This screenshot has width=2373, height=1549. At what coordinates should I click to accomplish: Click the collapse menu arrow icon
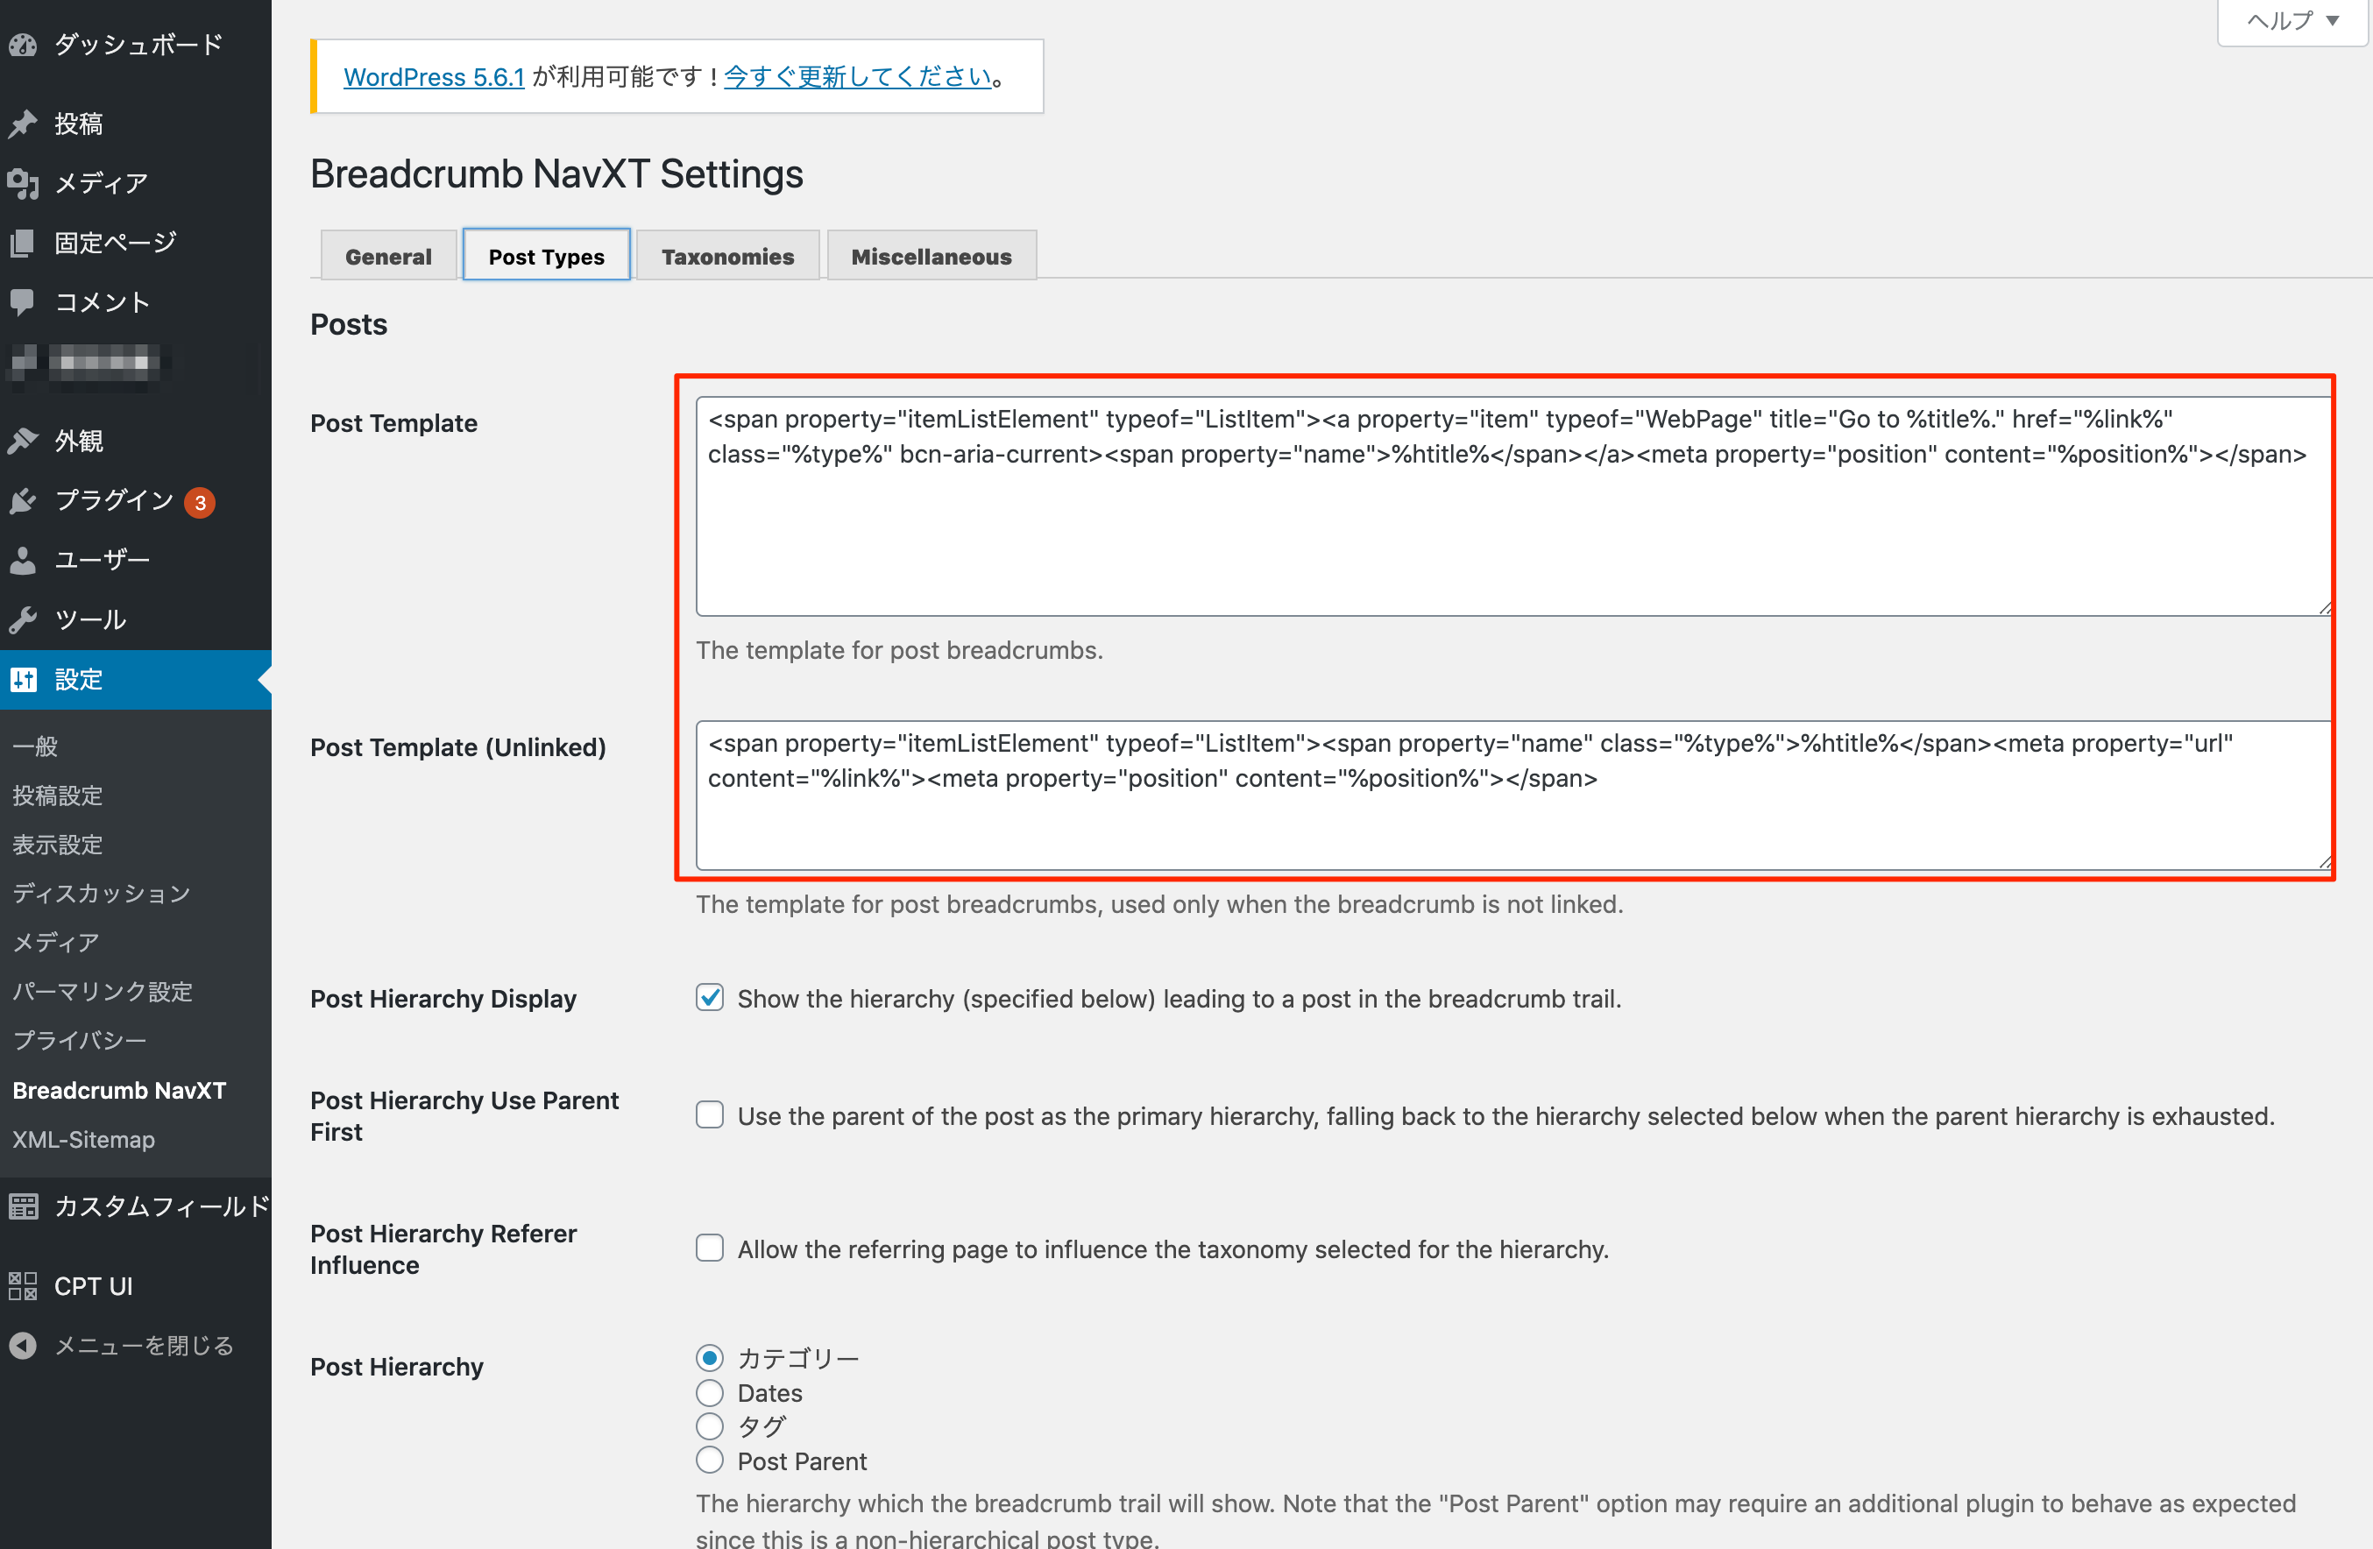(x=23, y=1346)
